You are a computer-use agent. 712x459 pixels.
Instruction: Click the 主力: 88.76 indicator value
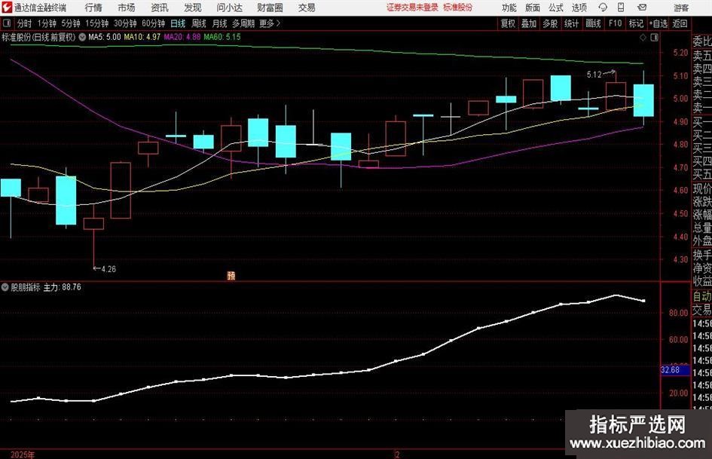(x=63, y=287)
